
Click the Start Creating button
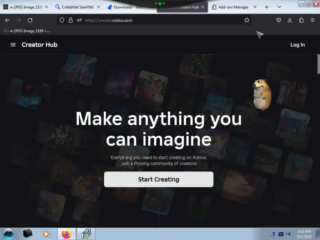(158, 179)
